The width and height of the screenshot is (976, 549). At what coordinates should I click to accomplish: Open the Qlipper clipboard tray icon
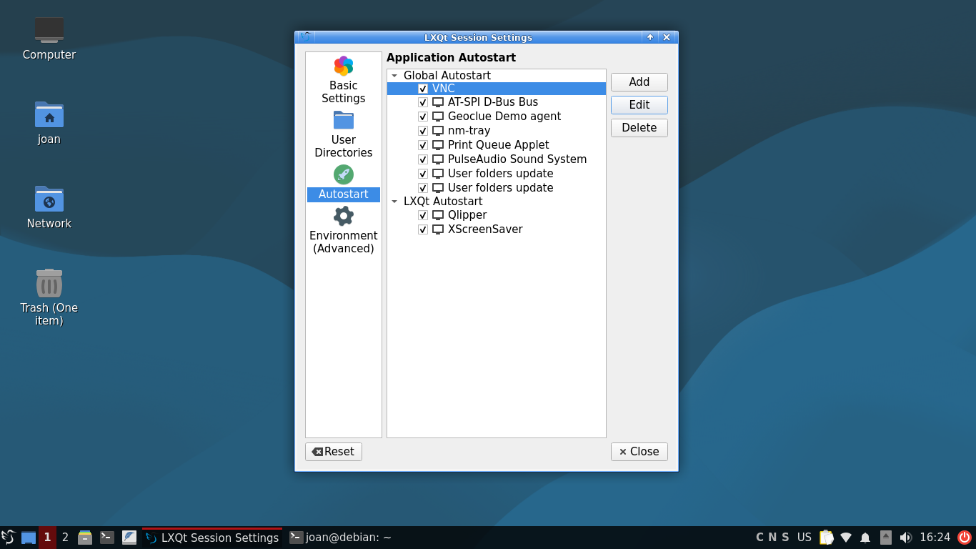click(x=827, y=537)
